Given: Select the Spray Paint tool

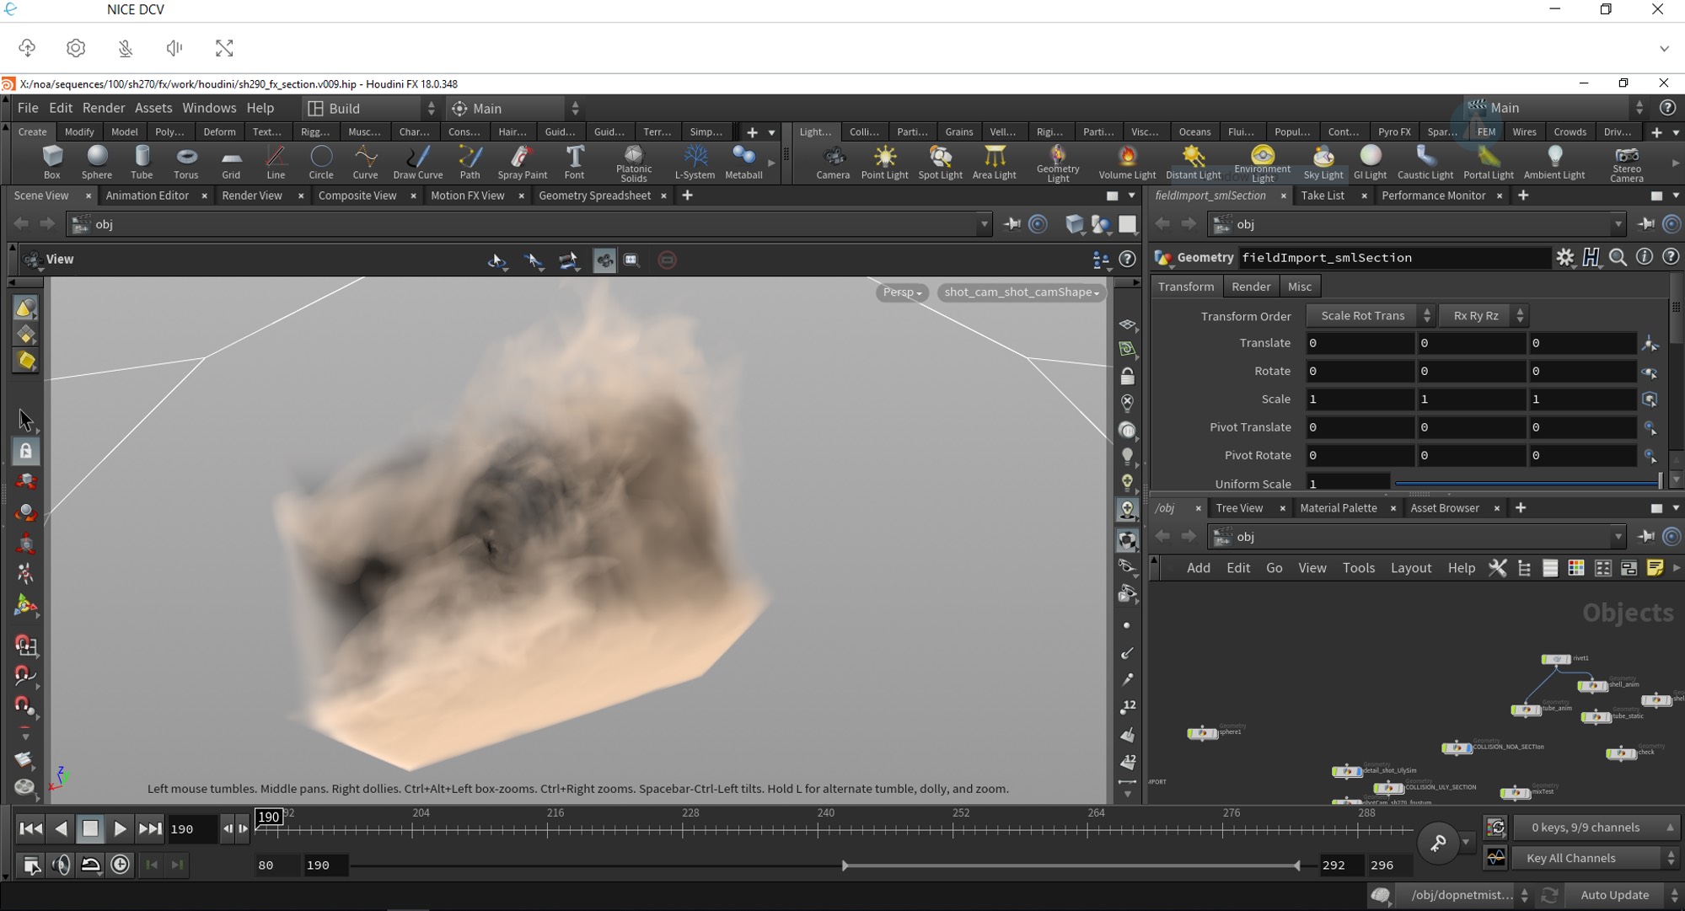Looking at the screenshot, I should 522,161.
